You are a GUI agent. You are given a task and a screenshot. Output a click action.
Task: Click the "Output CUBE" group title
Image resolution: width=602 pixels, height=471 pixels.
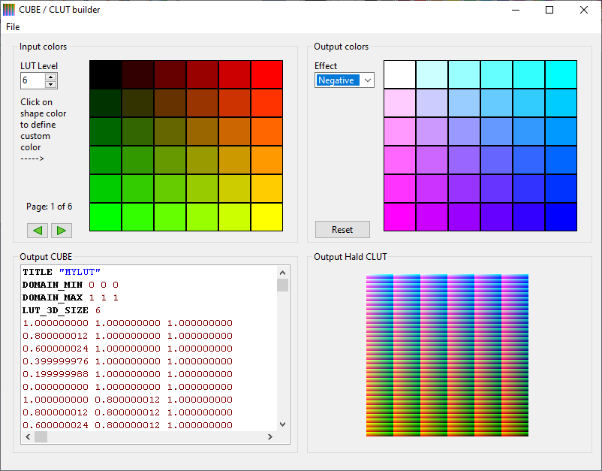point(46,257)
